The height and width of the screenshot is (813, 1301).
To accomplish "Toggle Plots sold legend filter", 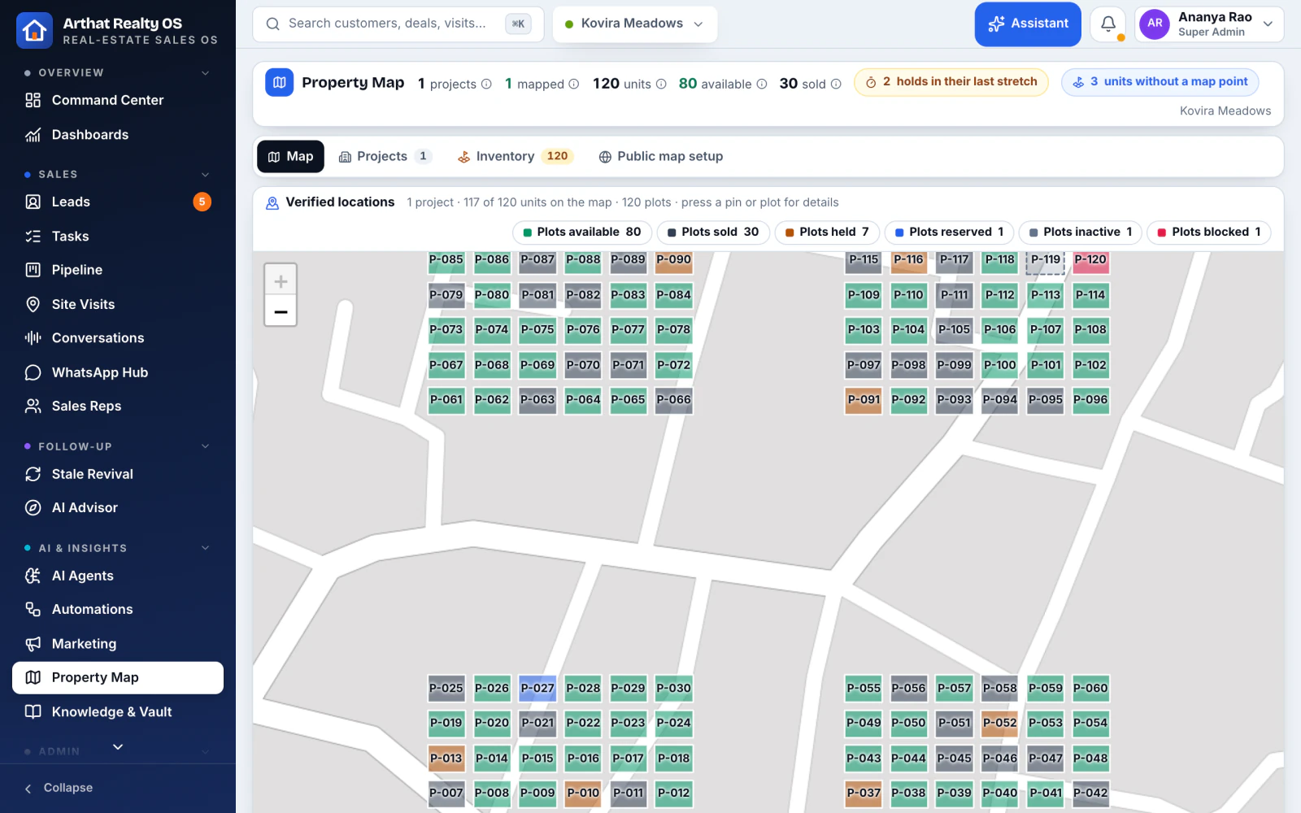I will click(x=713, y=233).
